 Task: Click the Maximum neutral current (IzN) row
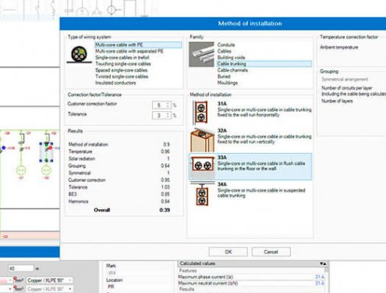pos(251,283)
